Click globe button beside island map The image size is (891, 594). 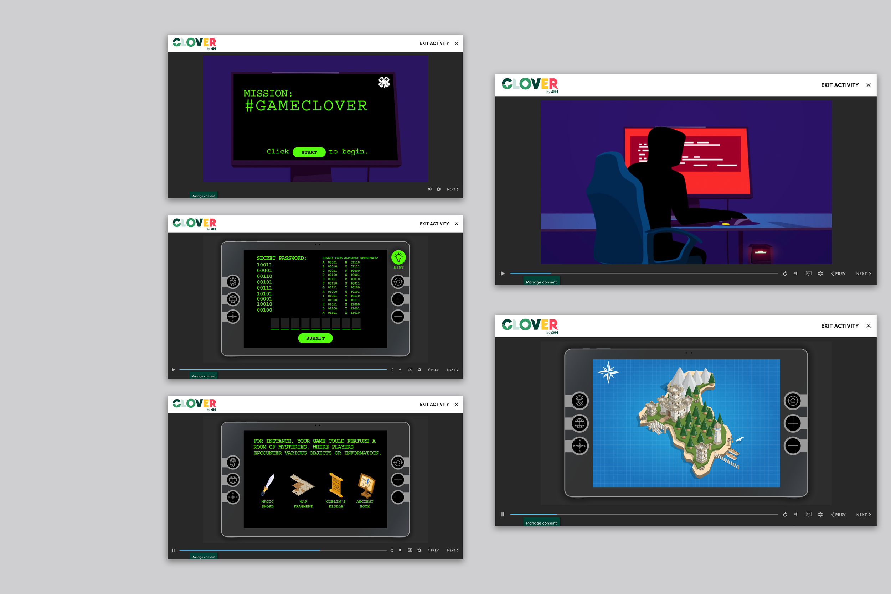pyautogui.click(x=580, y=423)
